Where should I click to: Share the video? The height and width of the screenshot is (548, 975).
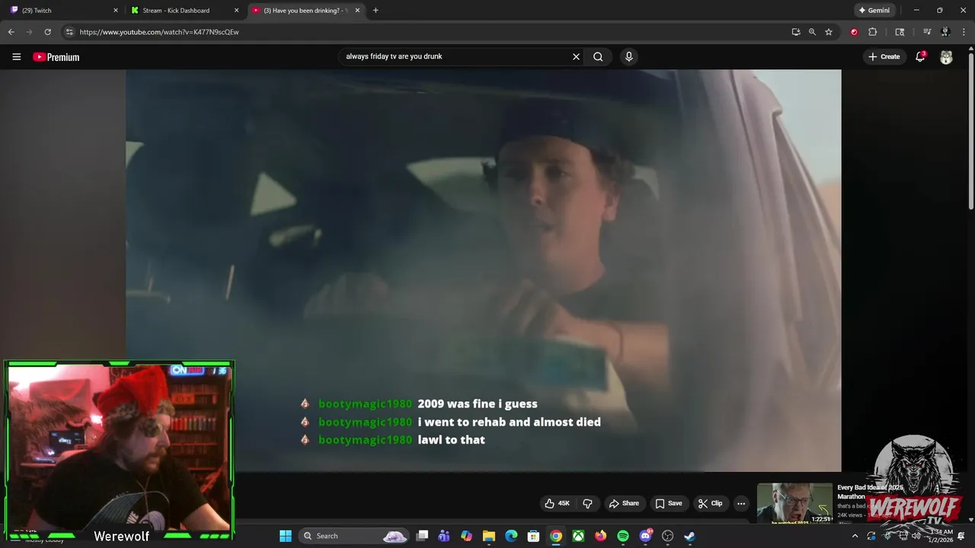pos(624,503)
